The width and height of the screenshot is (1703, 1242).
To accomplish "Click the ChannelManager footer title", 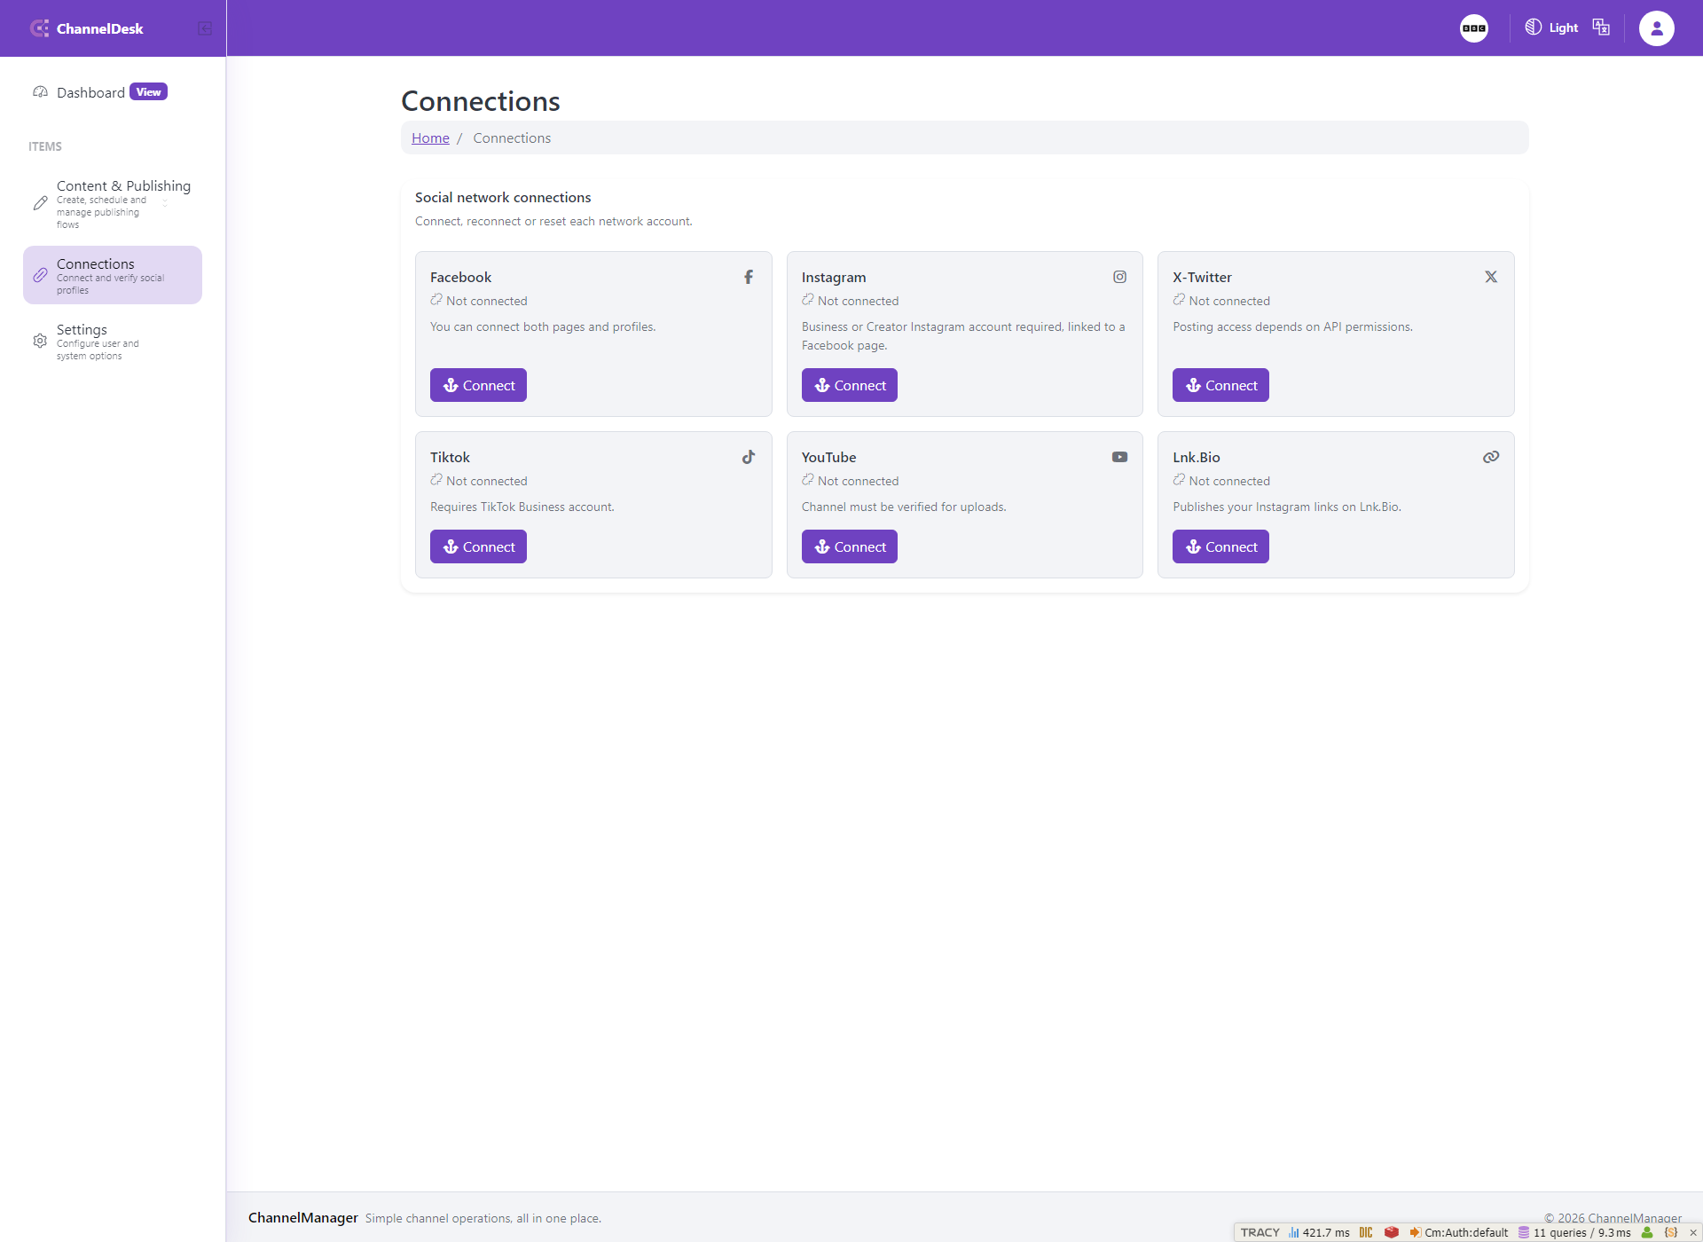I will coord(303,1217).
